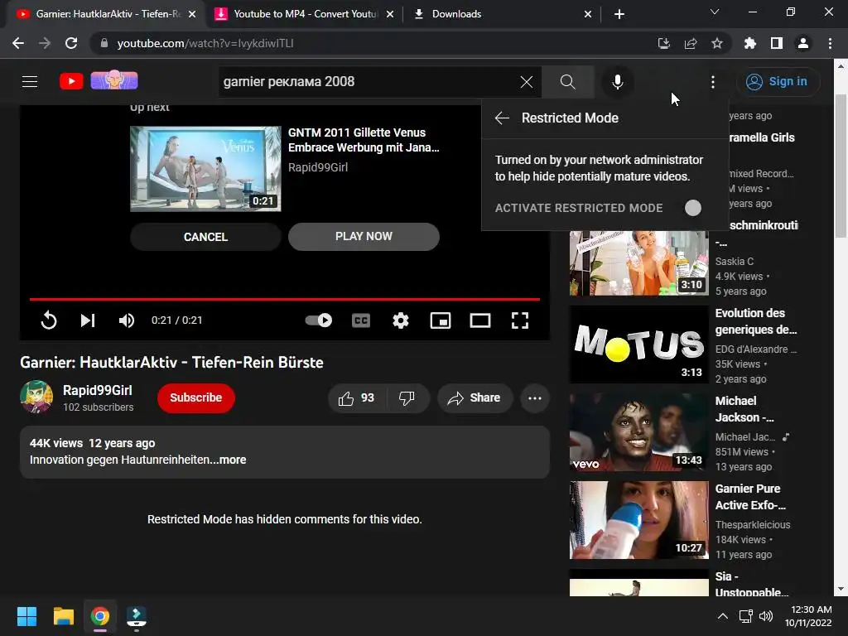The image size is (848, 636).
Task: Show hidden tray icons chevron
Action: (x=722, y=616)
